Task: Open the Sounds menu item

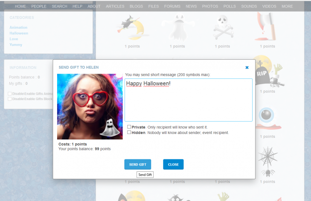Action: (x=249, y=6)
